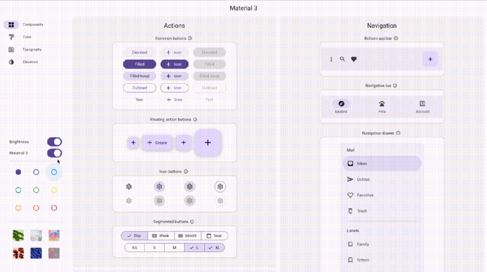Click the info icon next to Floating action buttons
The height and width of the screenshot is (272, 487).
click(x=195, y=119)
